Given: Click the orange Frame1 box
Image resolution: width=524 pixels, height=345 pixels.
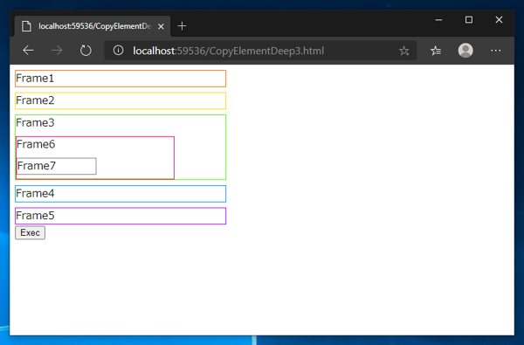Looking at the screenshot, I should 121,79.
